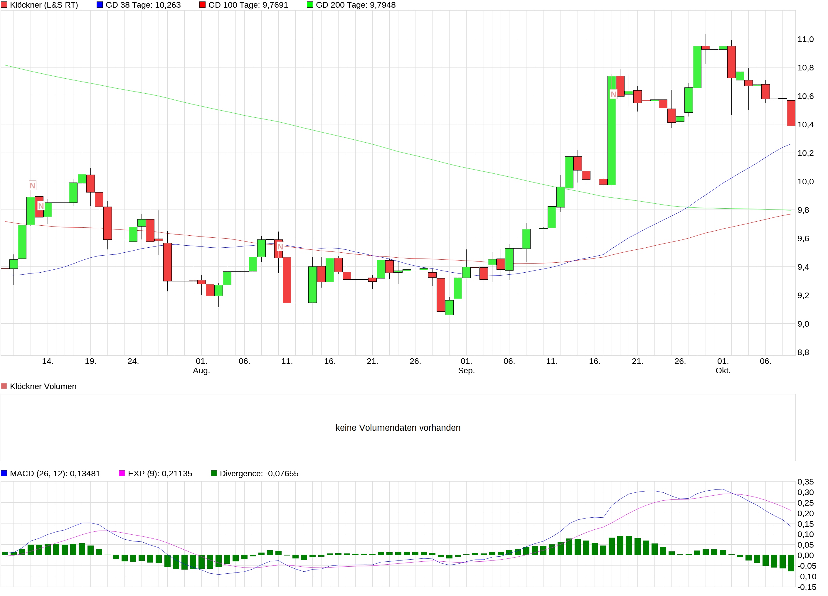
Task: Click the faded N news marker in July
Action: click(33, 185)
